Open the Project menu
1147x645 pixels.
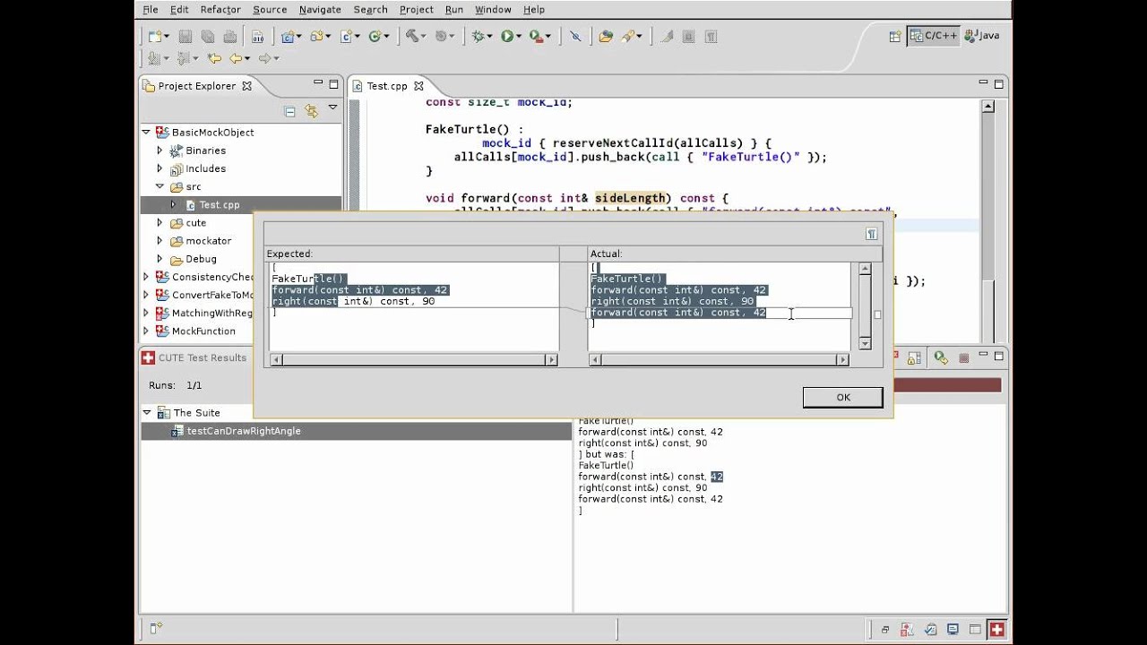point(417,9)
